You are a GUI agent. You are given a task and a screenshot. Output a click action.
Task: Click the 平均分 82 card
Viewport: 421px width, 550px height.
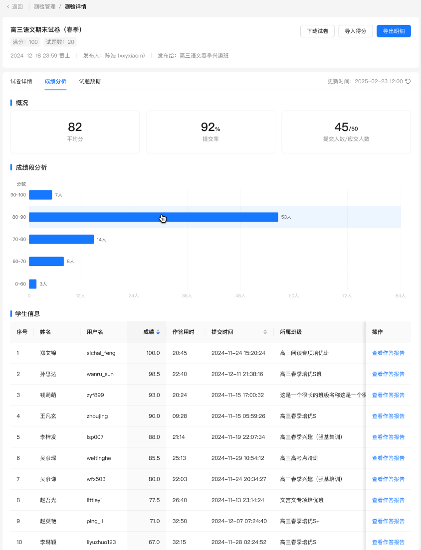pyautogui.click(x=75, y=132)
